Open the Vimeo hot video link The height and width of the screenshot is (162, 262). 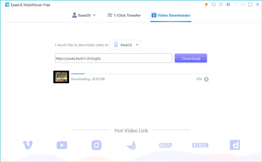click(28, 145)
